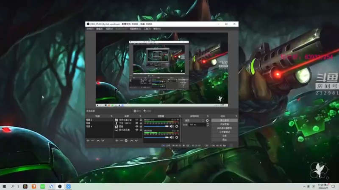The height and width of the screenshot is (190, 339).
Task: Move the source up in Sources list
Action: [131, 141]
